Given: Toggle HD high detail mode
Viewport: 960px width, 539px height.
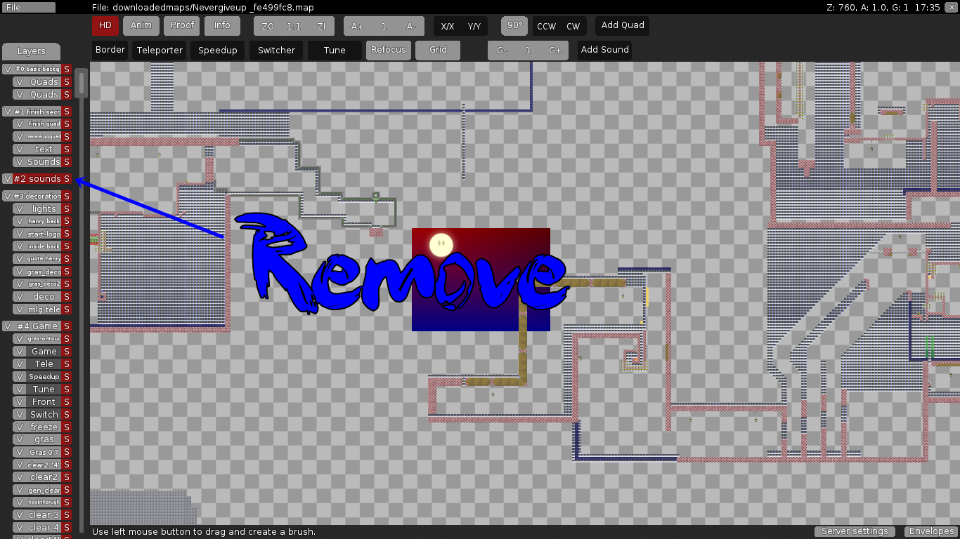Looking at the screenshot, I should tap(105, 25).
